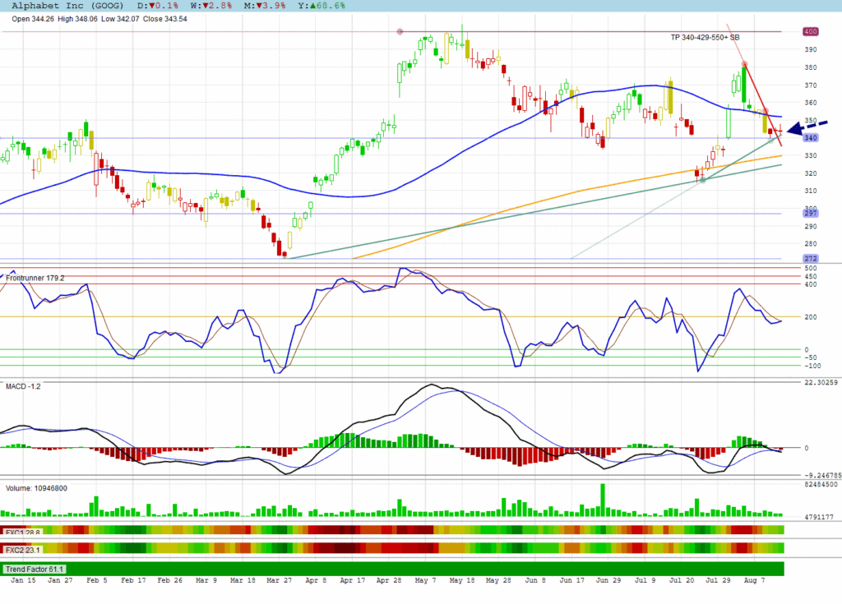
Task: Click the 297 support level badge
Action: [810, 213]
